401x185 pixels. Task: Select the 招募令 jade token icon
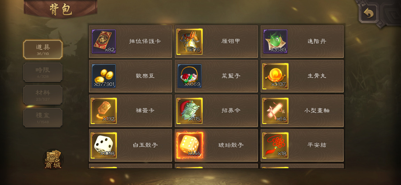(189, 111)
